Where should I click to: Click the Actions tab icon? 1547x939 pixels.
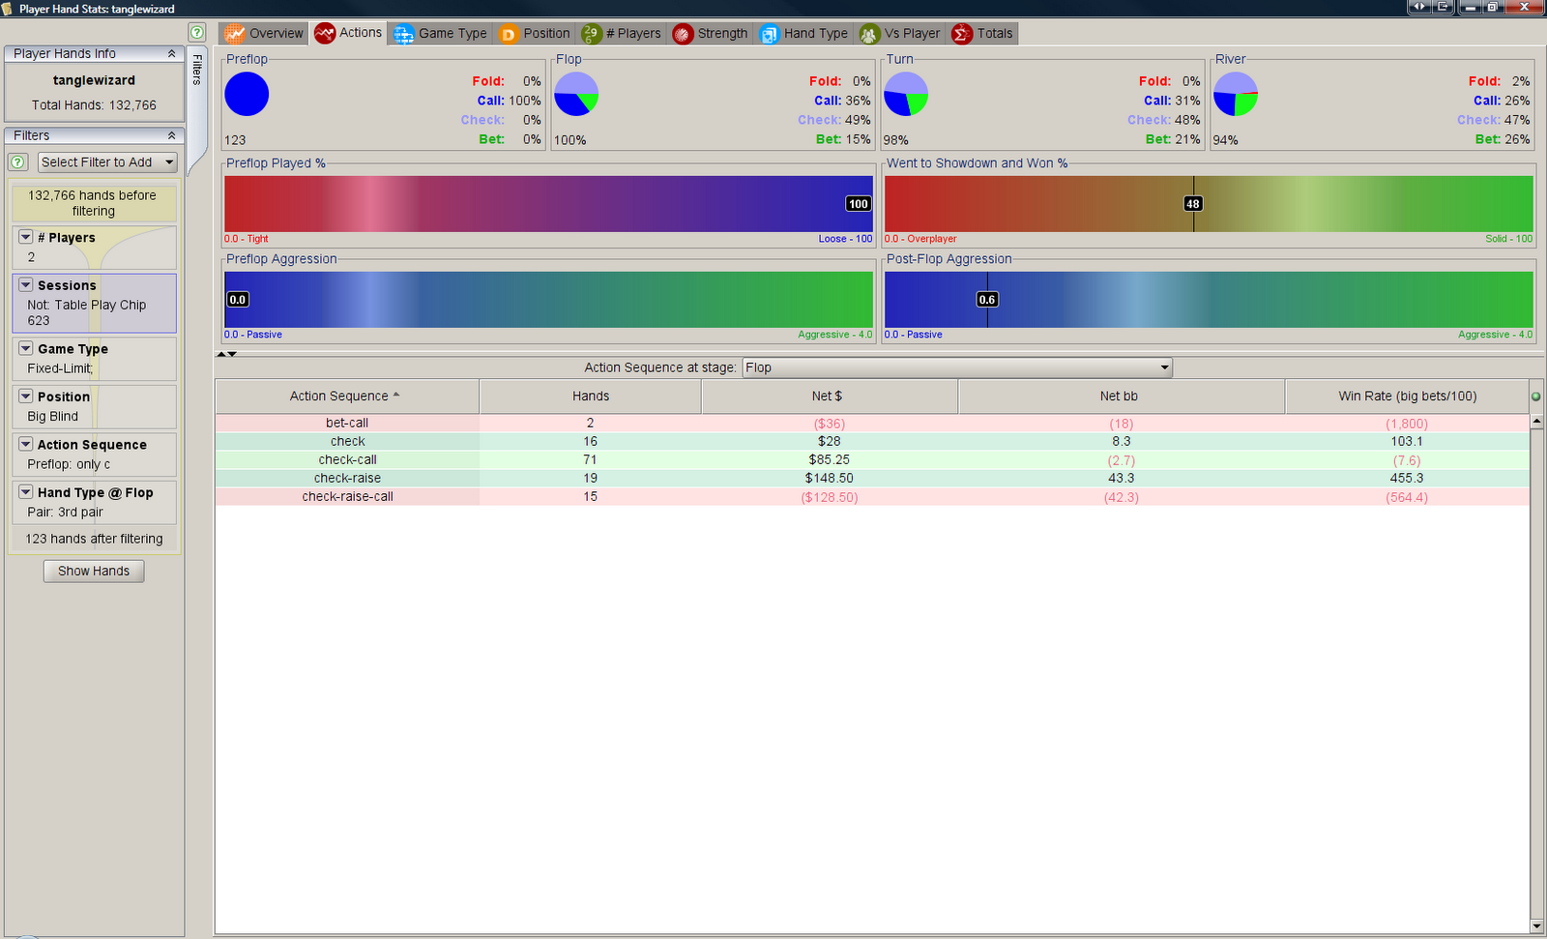click(x=325, y=34)
